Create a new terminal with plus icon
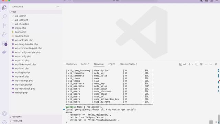220x124 pixels. (x=189, y=64)
